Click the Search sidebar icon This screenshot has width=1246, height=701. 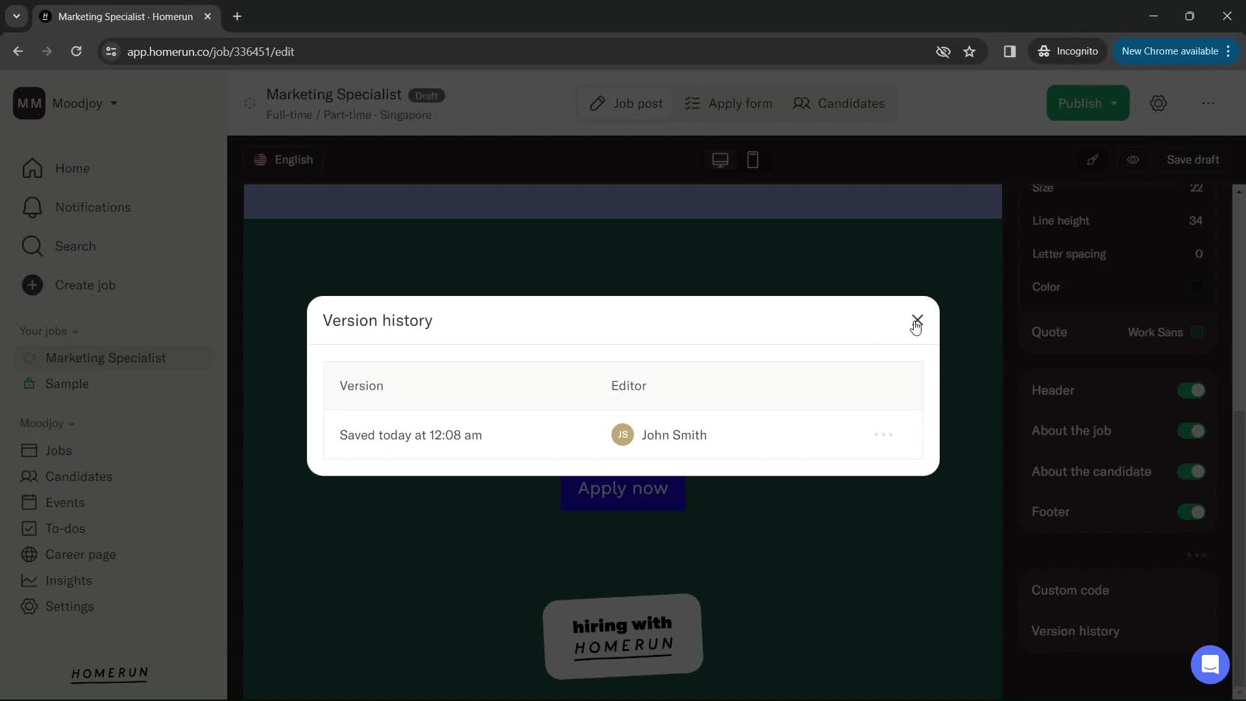click(32, 247)
